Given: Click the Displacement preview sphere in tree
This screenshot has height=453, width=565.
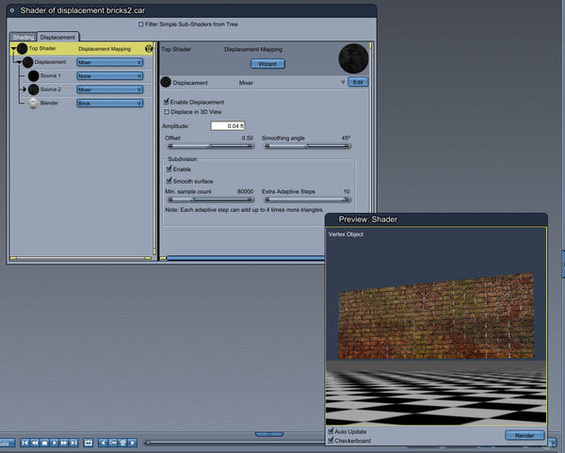Looking at the screenshot, I should [x=27, y=62].
